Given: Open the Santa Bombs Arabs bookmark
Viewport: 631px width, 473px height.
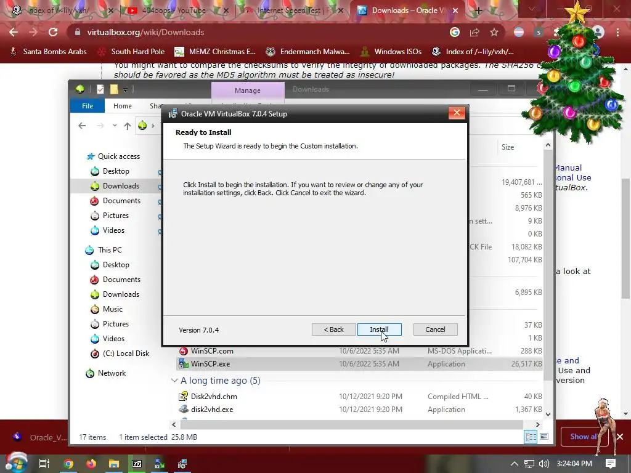Looking at the screenshot, I should coord(48,52).
